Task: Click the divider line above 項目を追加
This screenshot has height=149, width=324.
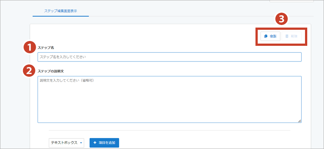Action: (x=169, y=130)
